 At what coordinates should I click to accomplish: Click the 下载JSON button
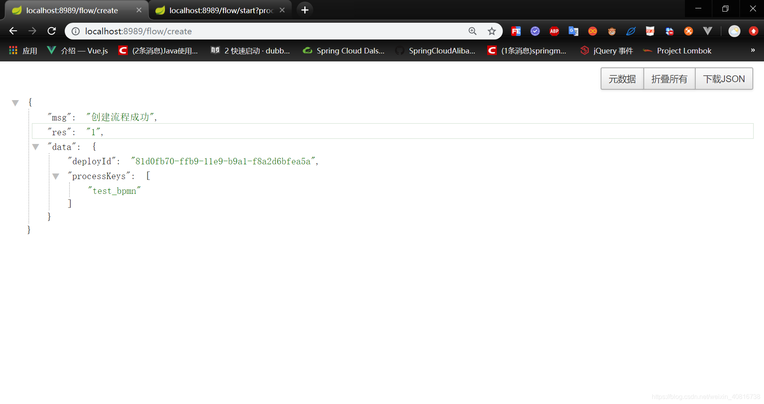[x=724, y=79]
